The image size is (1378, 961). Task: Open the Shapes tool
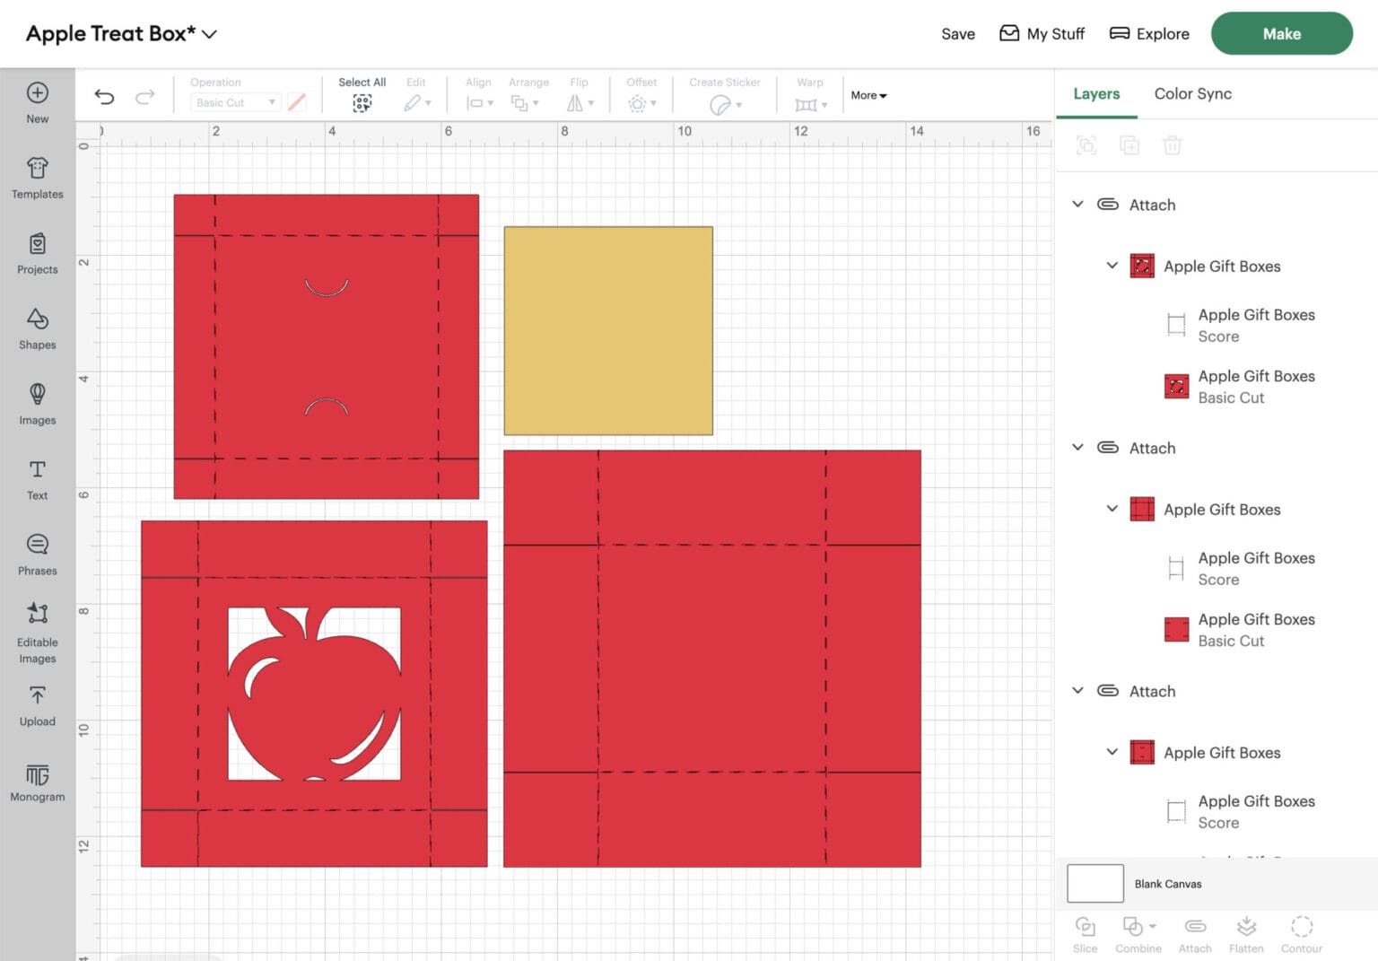(37, 328)
